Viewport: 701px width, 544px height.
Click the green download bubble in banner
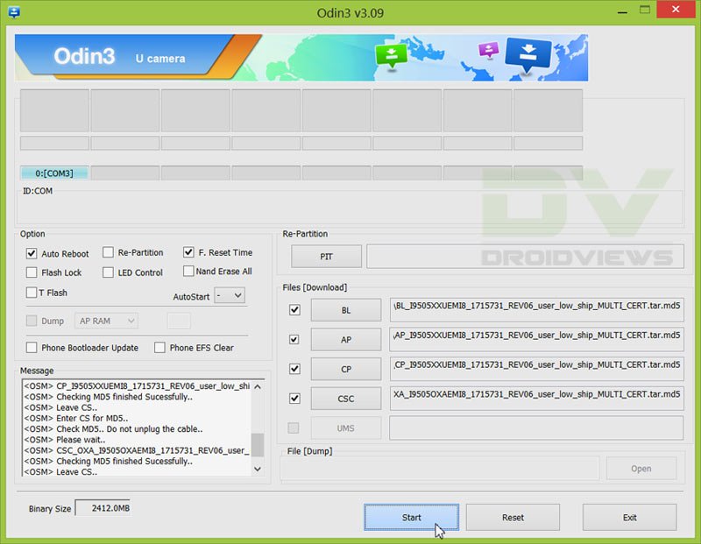[x=391, y=56]
